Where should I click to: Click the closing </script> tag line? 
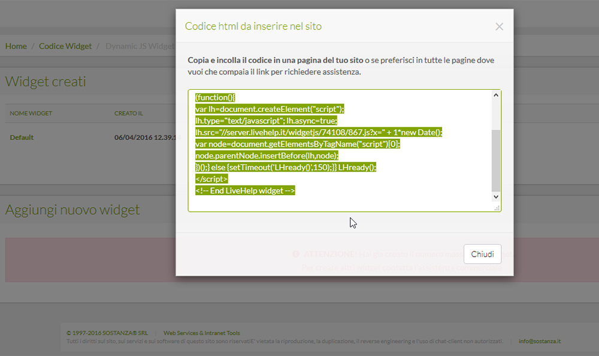coord(211,179)
